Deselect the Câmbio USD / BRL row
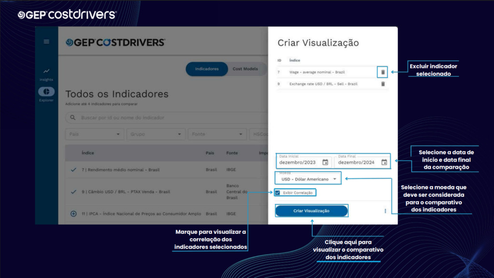 pyautogui.click(x=73, y=191)
